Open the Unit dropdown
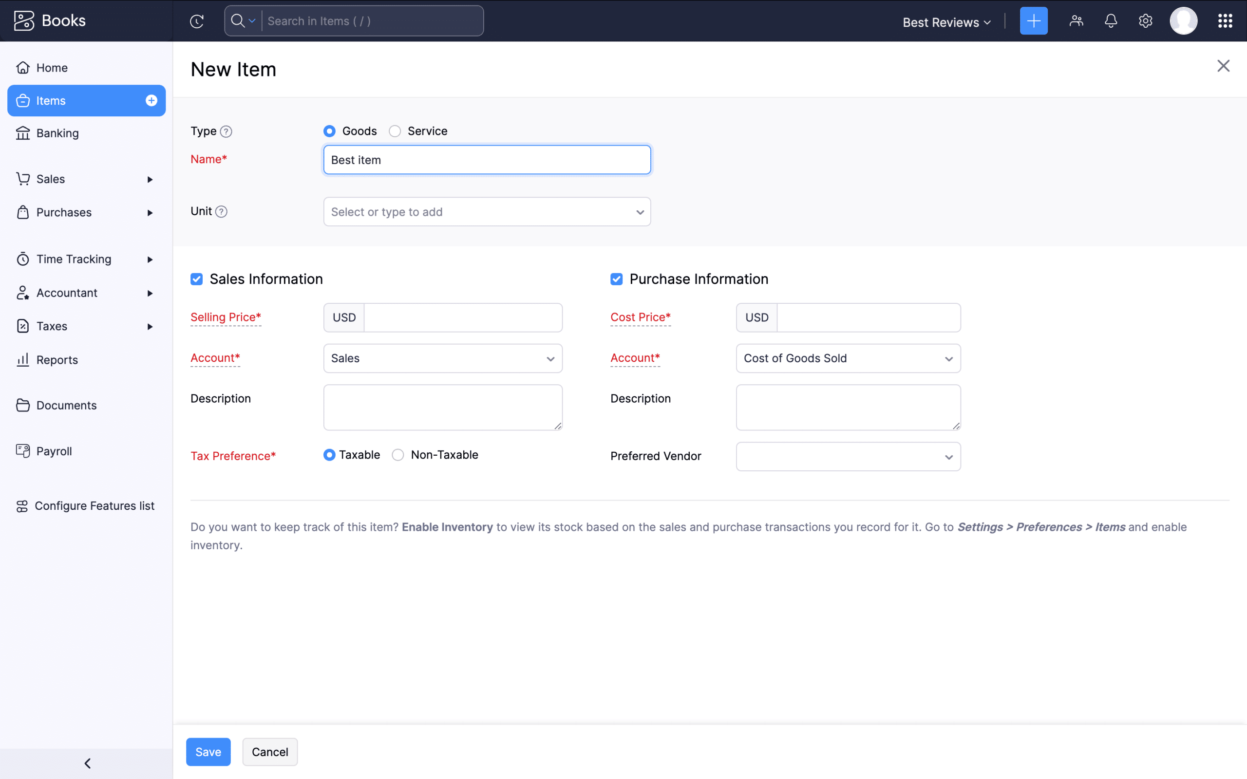 point(487,212)
